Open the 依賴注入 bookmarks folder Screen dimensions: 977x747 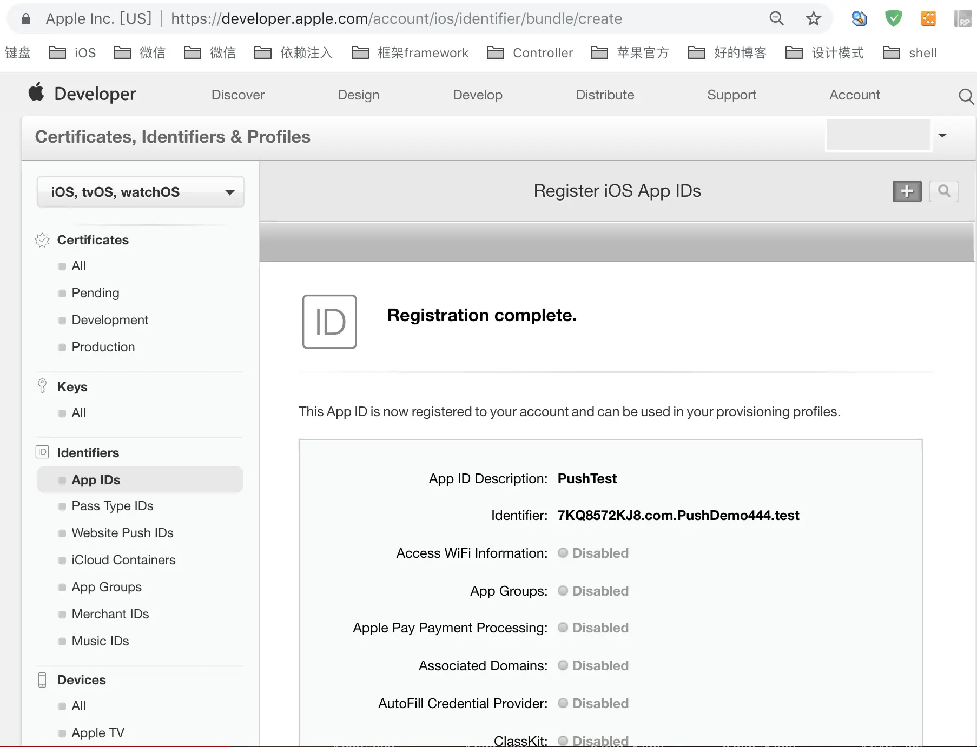tap(293, 53)
